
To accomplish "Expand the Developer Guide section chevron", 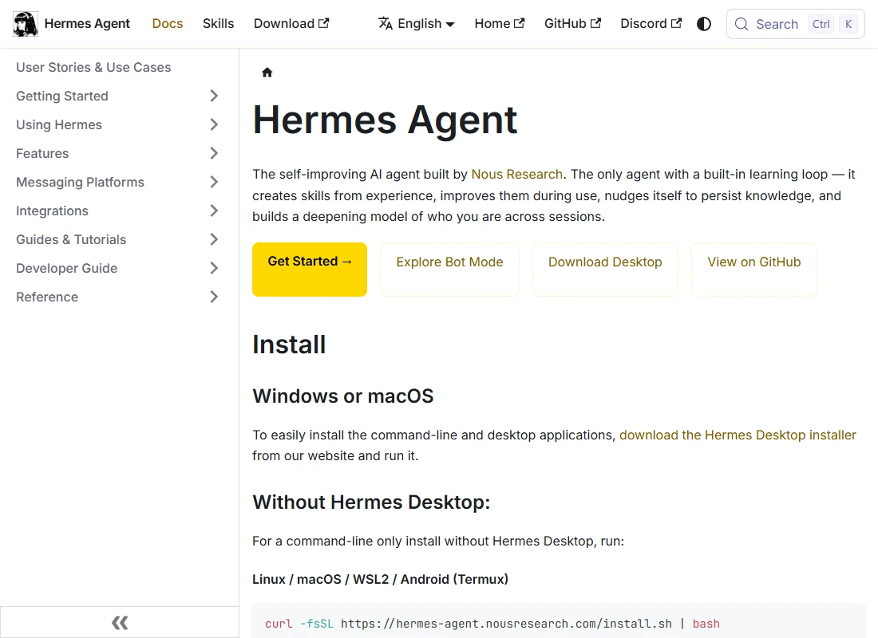I will 214,268.
